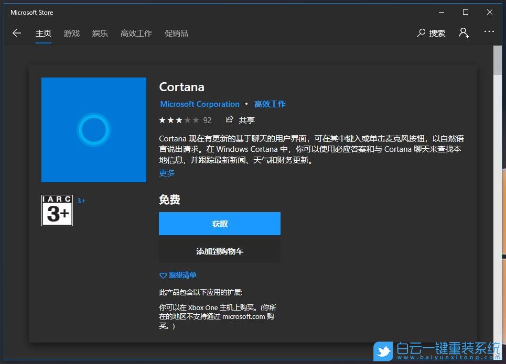The image size is (506, 364).
Task: Click the 获取 button to get Cortana
Action: pos(219,224)
